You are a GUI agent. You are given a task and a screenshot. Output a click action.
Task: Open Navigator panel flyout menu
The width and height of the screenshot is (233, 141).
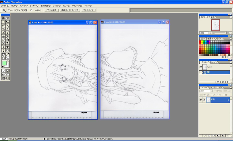(x=231, y=17)
